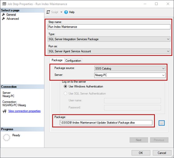Click the OK button
The image size is (174, 158).
point(141,153)
